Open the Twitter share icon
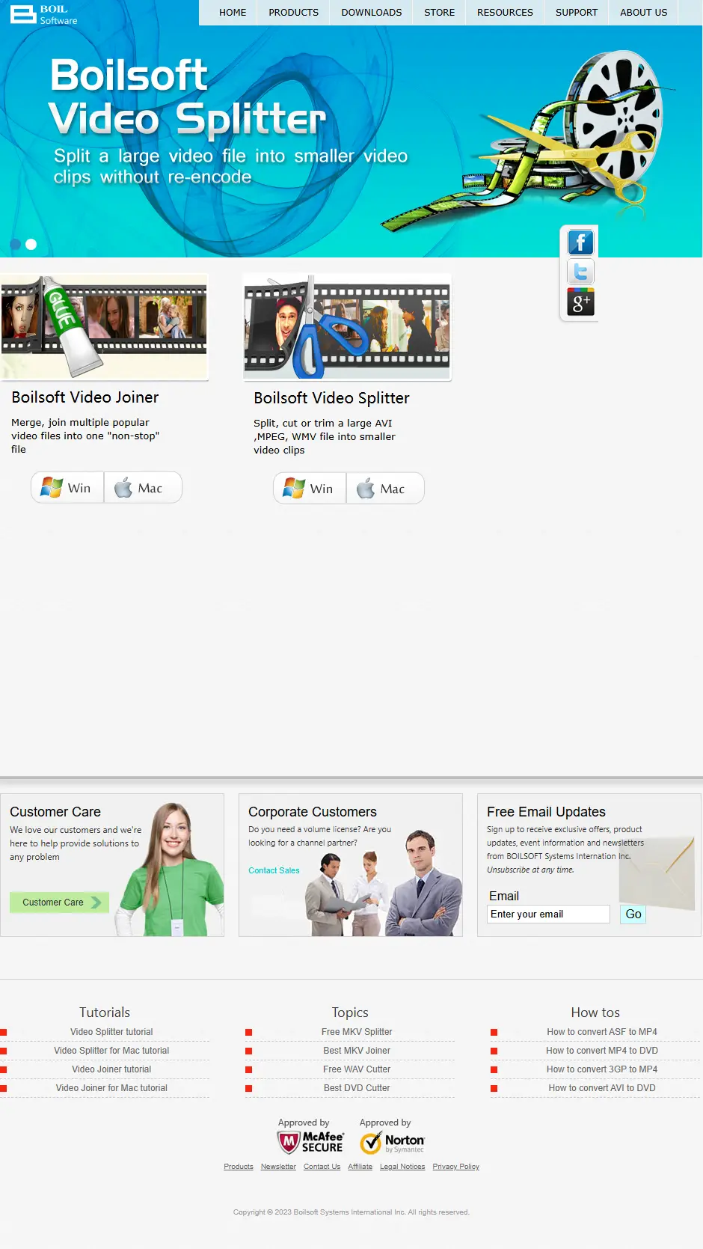 (x=580, y=272)
